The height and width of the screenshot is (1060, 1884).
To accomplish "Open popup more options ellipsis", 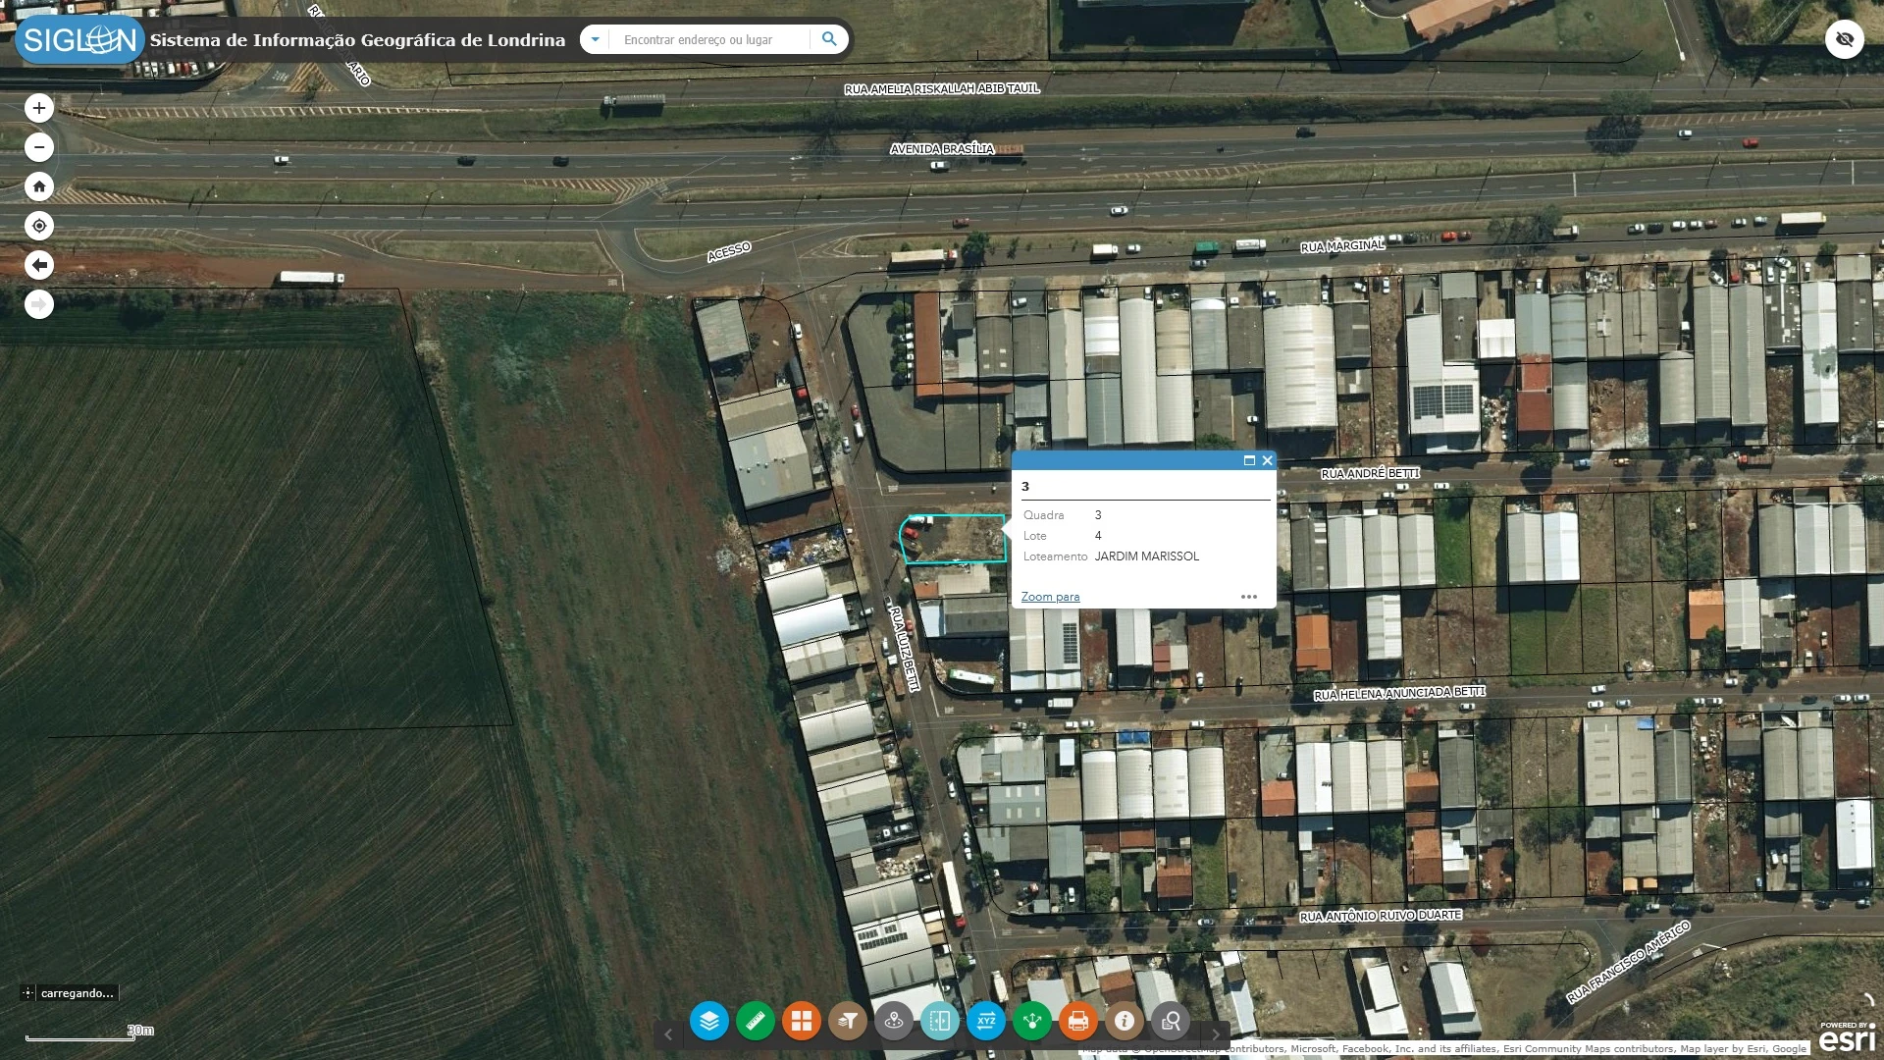I will [x=1249, y=597].
